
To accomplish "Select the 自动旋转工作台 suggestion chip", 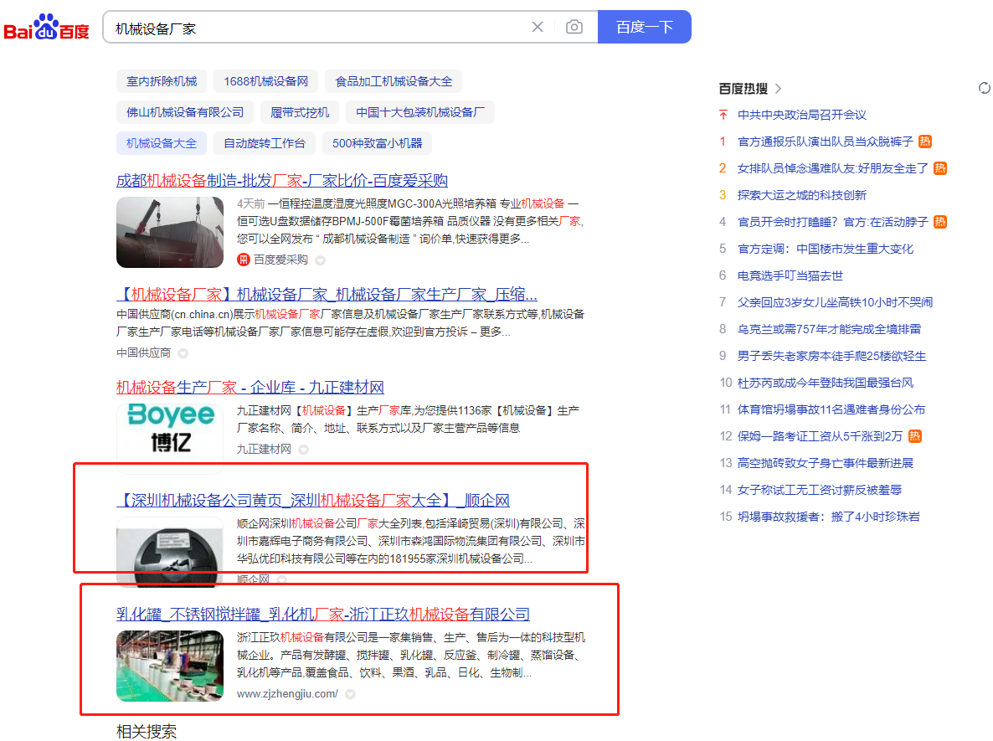I will [264, 143].
